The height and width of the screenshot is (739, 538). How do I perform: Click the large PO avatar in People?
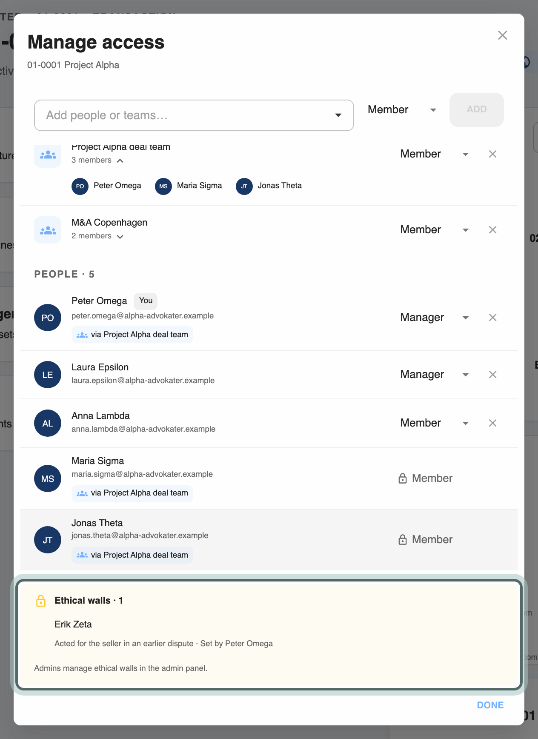pyautogui.click(x=48, y=318)
